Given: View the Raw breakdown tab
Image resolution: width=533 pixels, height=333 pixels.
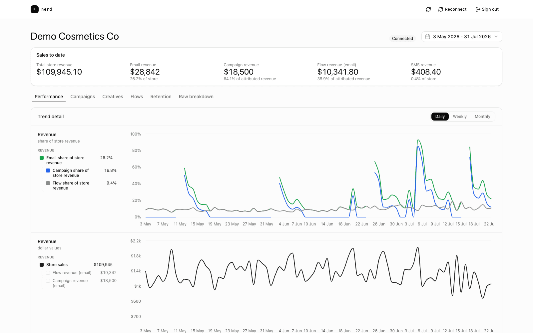Looking at the screenshot, I should (196, 97).
